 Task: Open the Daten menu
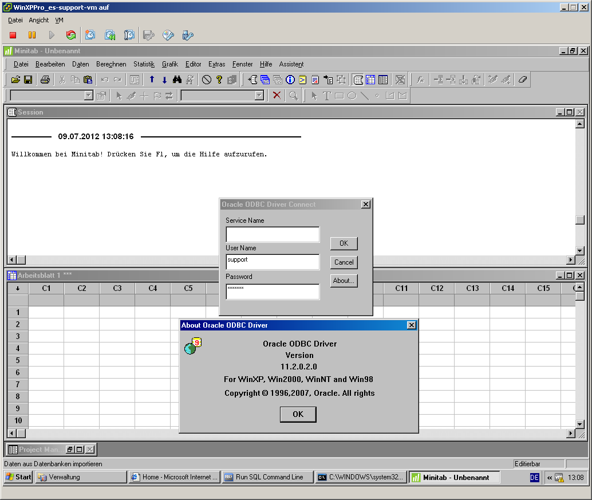(x=80, y=64)
